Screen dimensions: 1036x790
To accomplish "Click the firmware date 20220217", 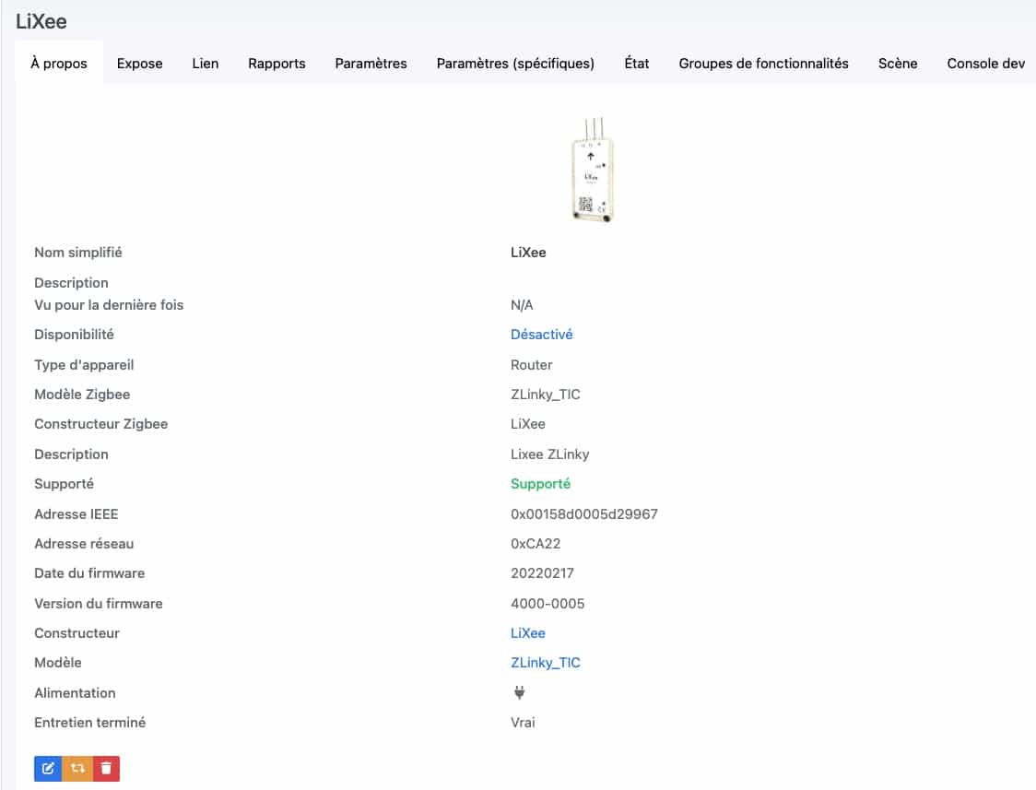I will coord(543,572).
